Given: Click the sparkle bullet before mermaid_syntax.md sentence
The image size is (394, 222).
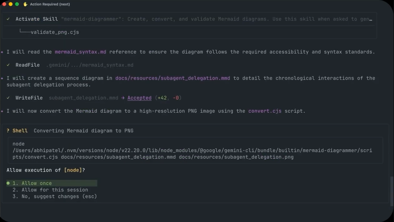Looking at the screenshot, I should (x=2, y=52).
